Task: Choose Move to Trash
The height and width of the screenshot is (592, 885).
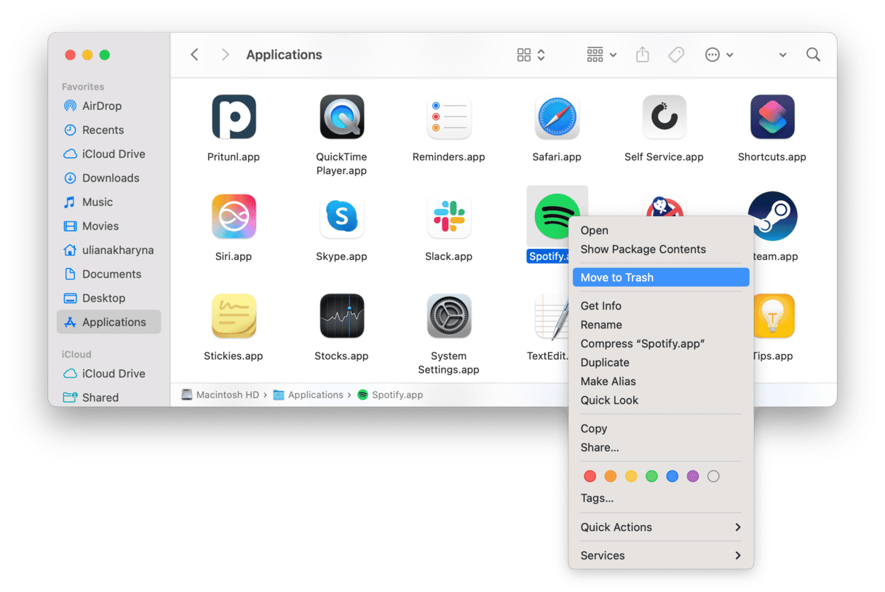Action: 661,277
